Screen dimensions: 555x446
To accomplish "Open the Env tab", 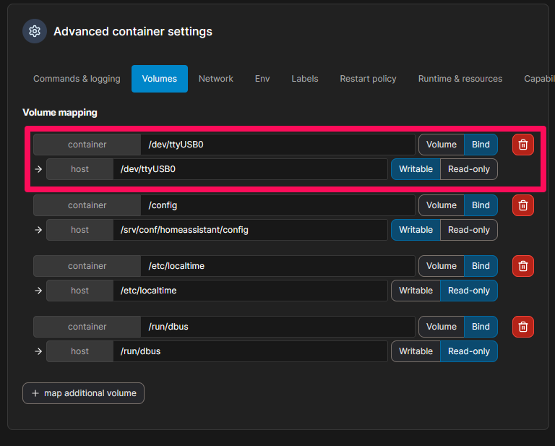I will 262,79.
